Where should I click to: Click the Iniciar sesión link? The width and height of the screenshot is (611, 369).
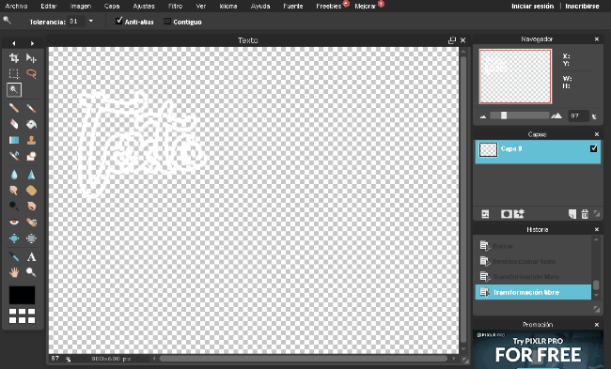point(532,7)
